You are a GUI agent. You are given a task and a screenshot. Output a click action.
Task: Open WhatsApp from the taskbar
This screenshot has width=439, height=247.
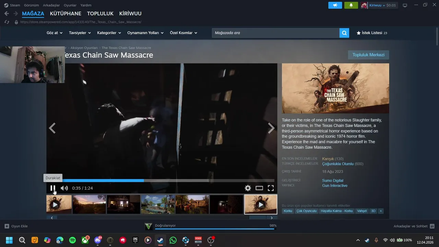173,240
